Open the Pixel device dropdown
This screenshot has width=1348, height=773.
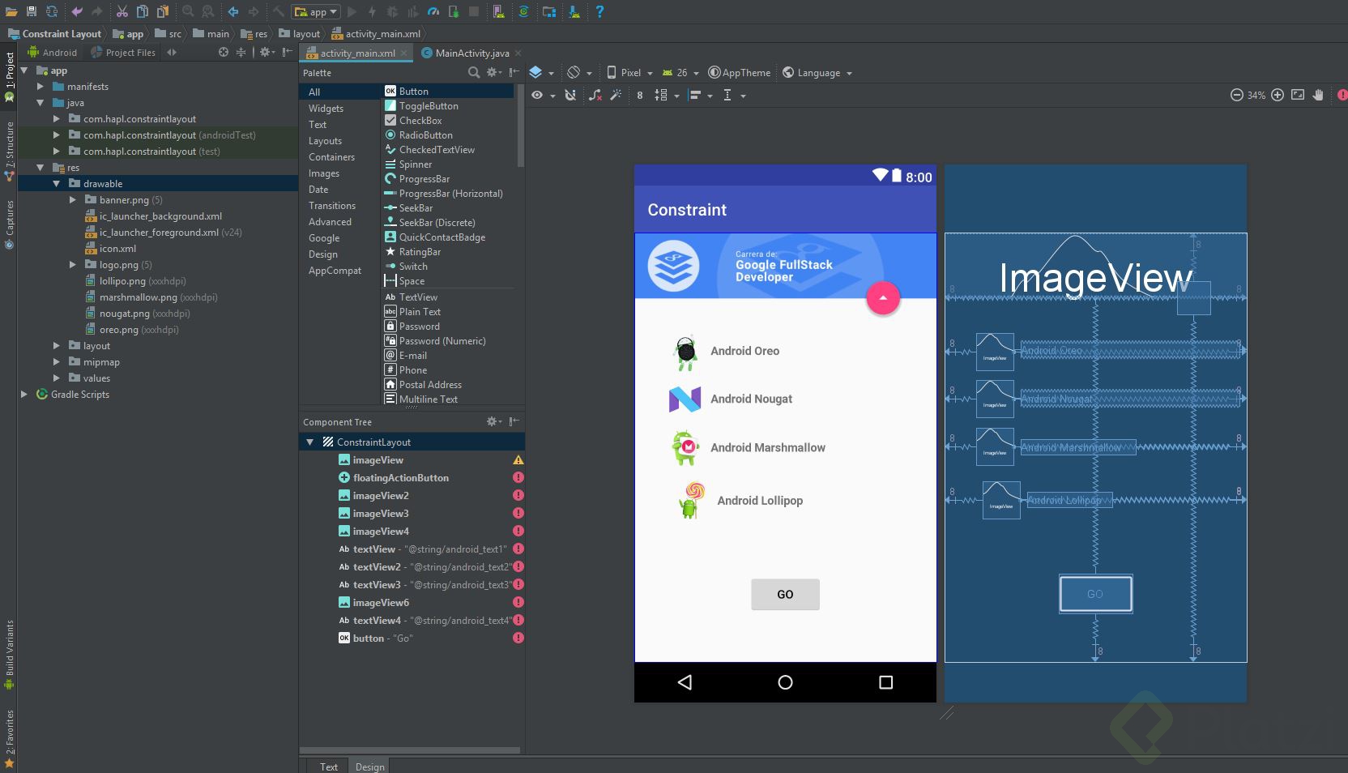tap(629, 73)
